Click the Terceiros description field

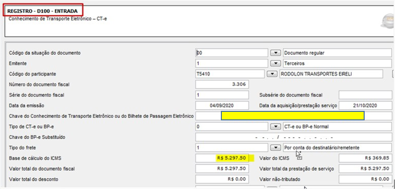point(337,64)
